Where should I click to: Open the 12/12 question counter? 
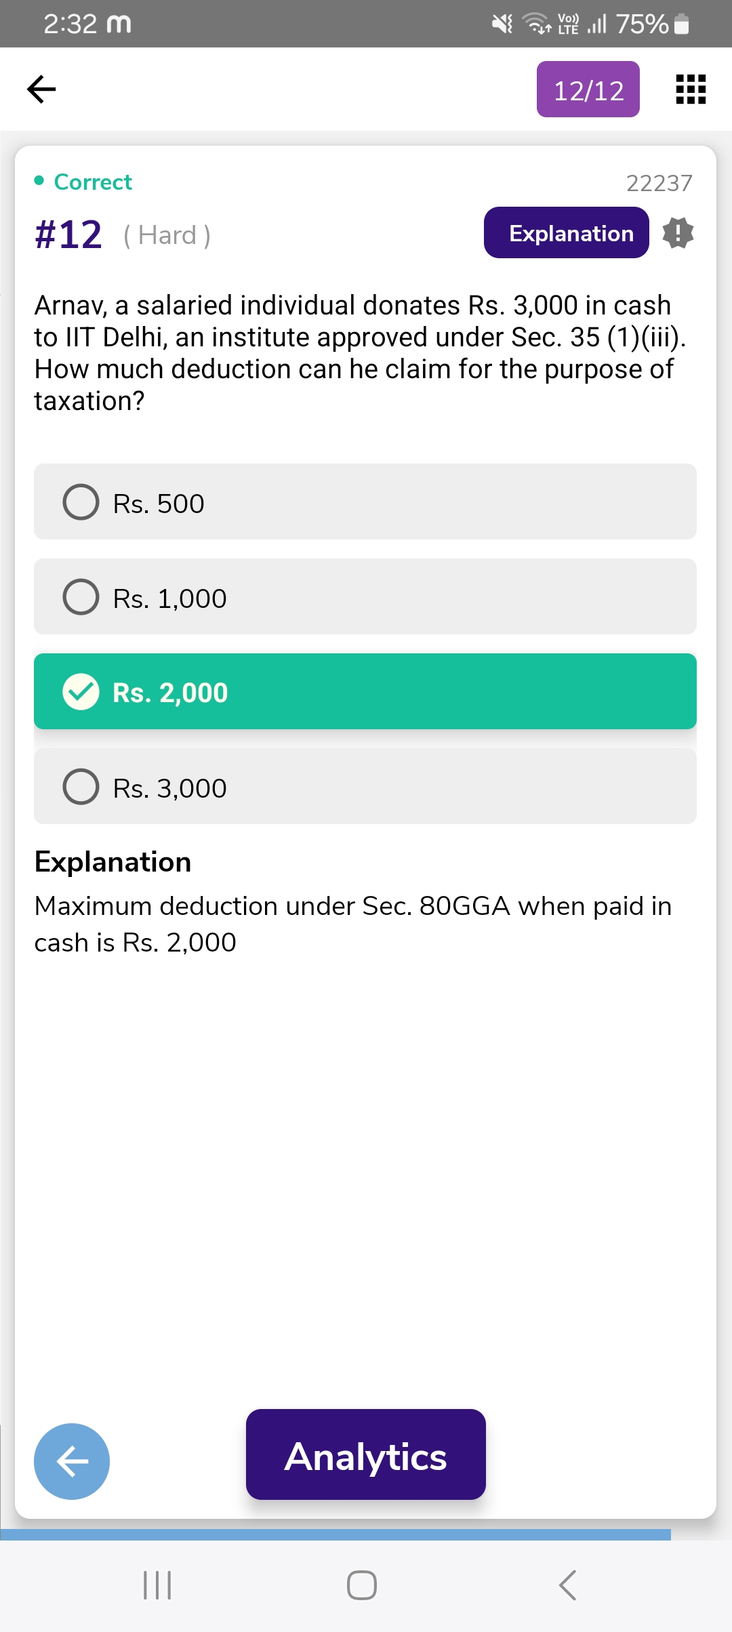click(x=588, y=89)
